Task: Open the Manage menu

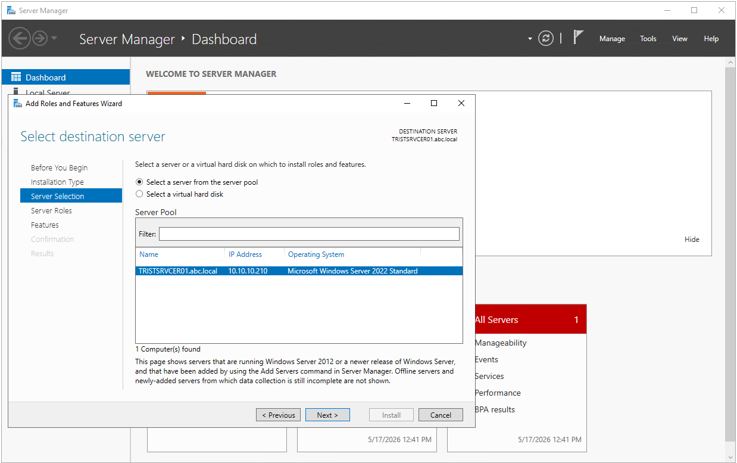Action: [612, 39]
